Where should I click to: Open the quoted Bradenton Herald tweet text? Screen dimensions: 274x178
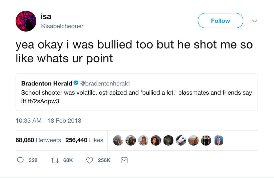136,93
